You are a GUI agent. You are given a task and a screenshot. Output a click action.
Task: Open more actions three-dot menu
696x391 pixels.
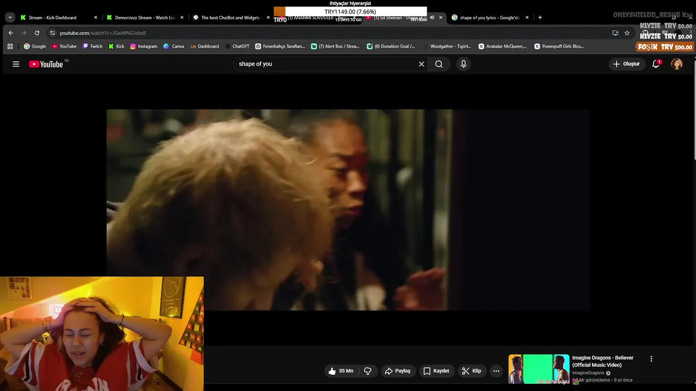click(x=496, y=371)
